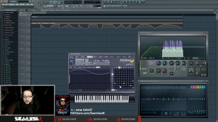Click the blue fader atop Parametric EQ
The image size is (218, 122).
click(x=204, y=87)
